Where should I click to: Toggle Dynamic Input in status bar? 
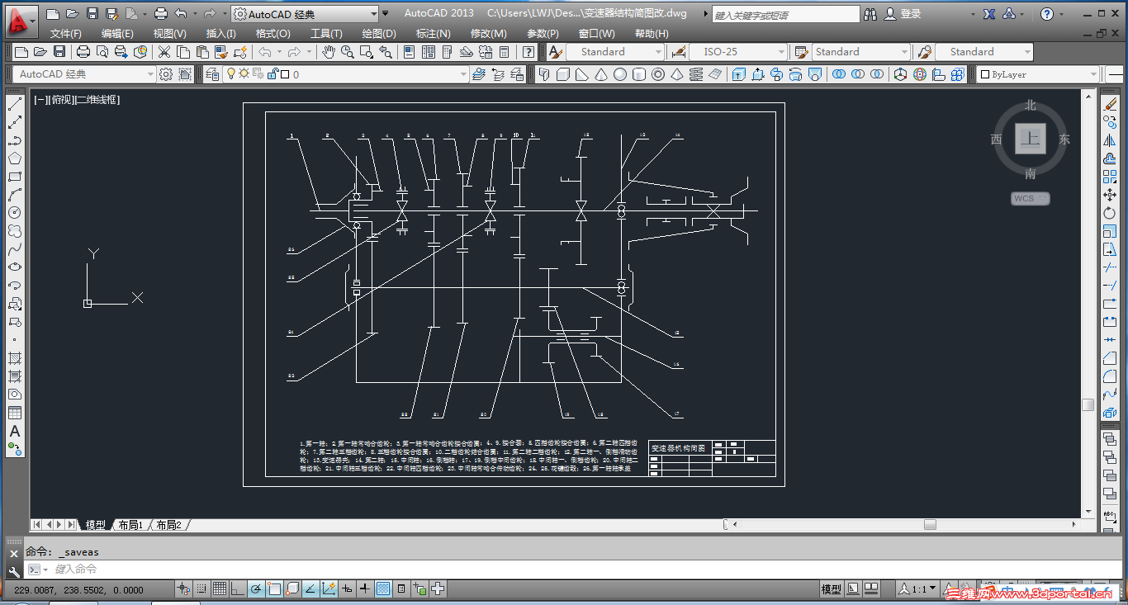347,588
